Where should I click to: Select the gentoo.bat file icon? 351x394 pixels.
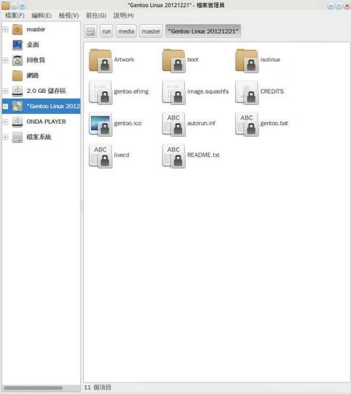click(x=247, y=124)
